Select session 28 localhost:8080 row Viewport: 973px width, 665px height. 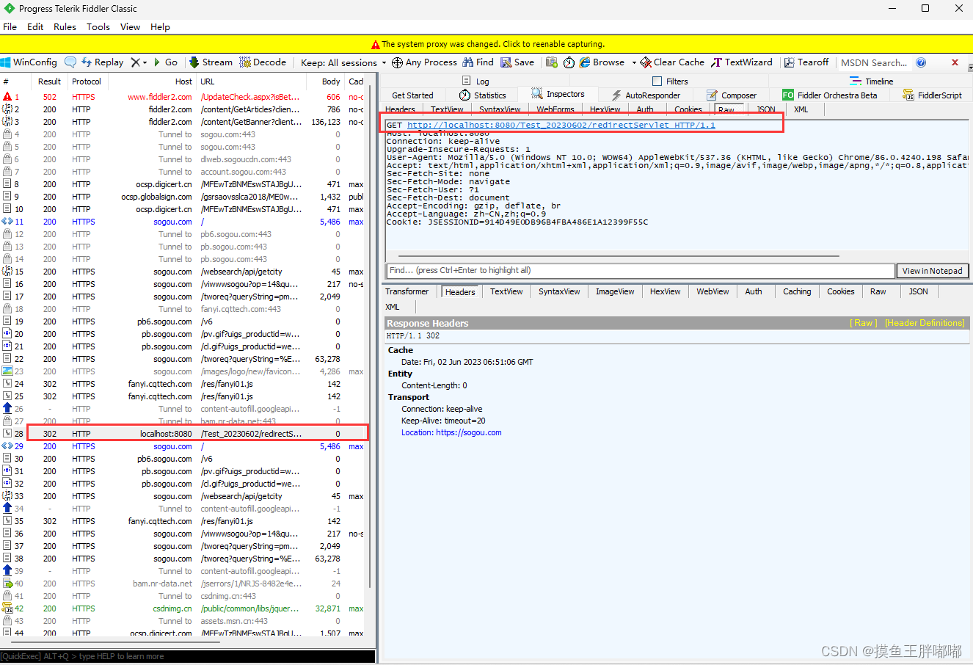pyautogui.click(x=183, y=434)
